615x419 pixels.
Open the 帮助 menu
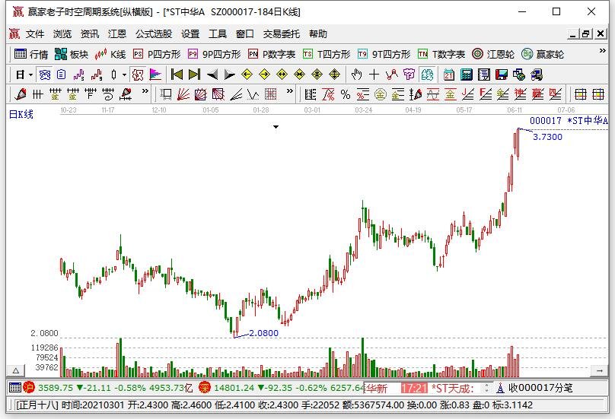[x=317, y=34]
